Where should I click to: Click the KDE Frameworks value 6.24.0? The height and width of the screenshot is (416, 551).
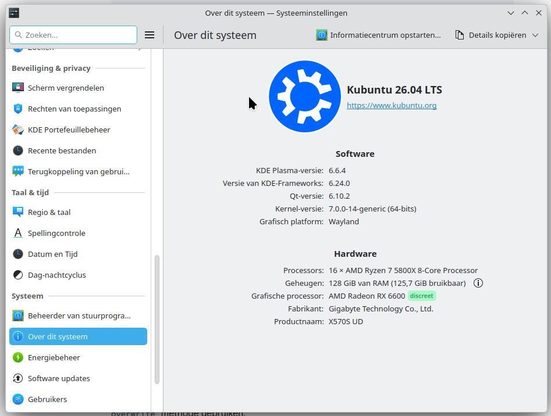click(339, 184)
